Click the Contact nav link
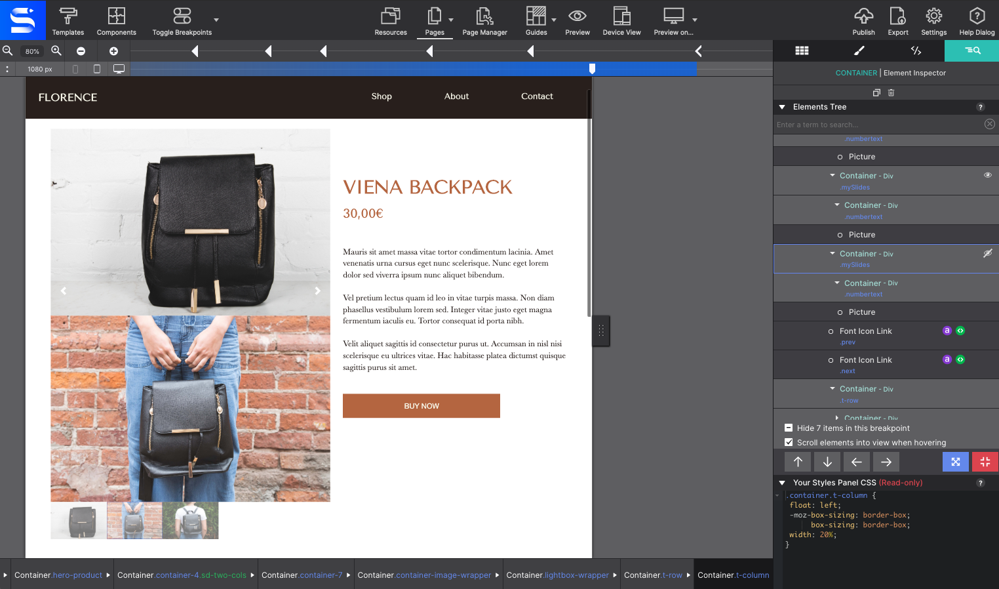 537,96
